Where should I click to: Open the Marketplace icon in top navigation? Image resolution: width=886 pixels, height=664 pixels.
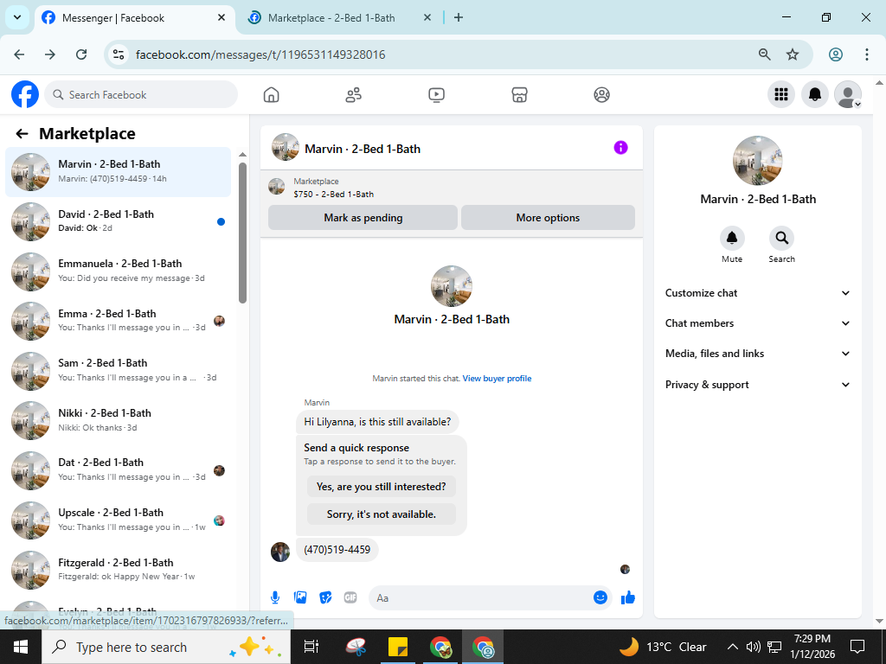tap(519, 95)
